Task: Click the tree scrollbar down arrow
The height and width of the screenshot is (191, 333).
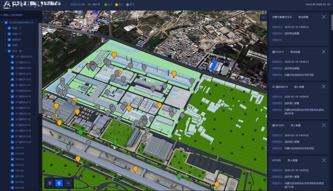Action: click(40, 188)
